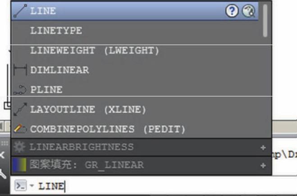This screenshot has height=196, width=297.
Task: Select the LAYOUTLINE (XLINE) entry
Action: tap(88, 109)
